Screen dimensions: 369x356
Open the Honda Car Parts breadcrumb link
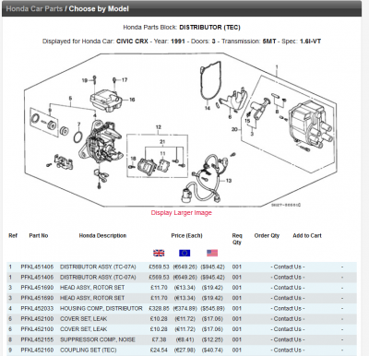point(34,8)
